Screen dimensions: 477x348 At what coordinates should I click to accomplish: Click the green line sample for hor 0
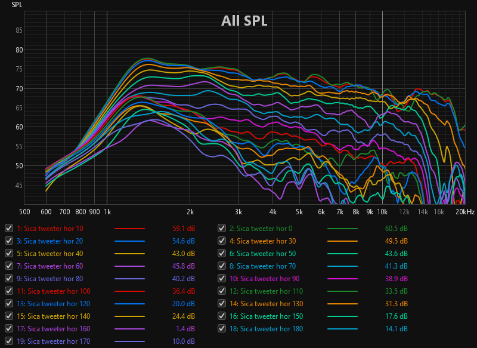[342, 229]
